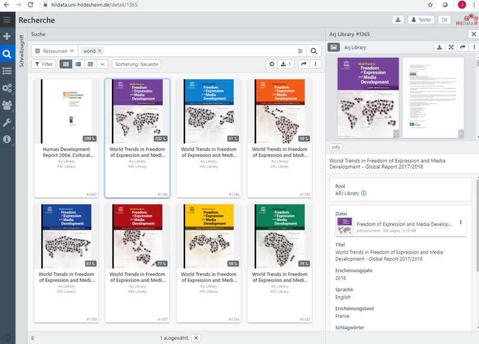479x344 pixels.
Task: Select the yellow World Trends cover (59 S.)
Action: click(208, 236)
